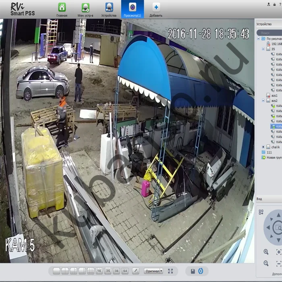Open the 111 group folder
This screenshot has height=282, width=282.
point(267,152)
